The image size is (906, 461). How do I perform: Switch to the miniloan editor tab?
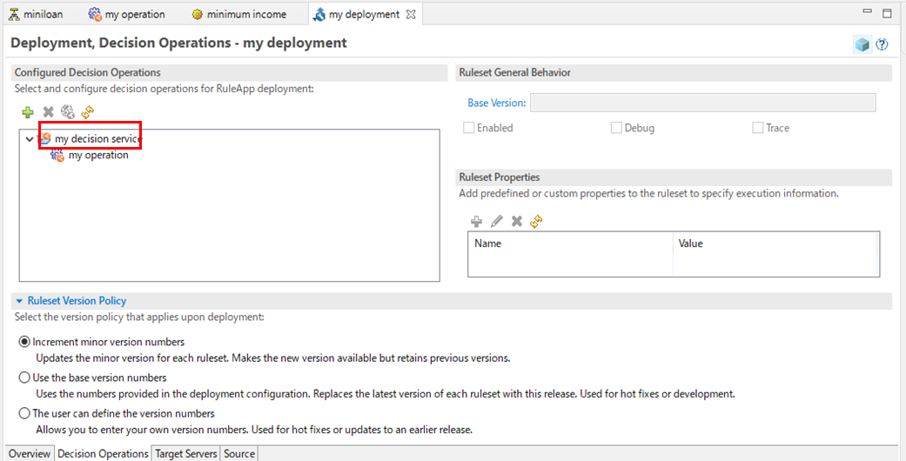[36, 15]
